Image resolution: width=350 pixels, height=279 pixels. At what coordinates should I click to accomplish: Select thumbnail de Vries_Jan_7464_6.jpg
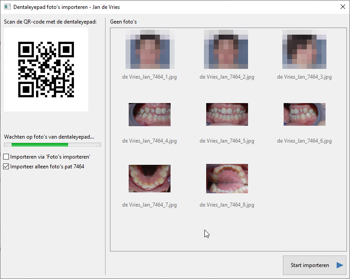pos(305,114)
